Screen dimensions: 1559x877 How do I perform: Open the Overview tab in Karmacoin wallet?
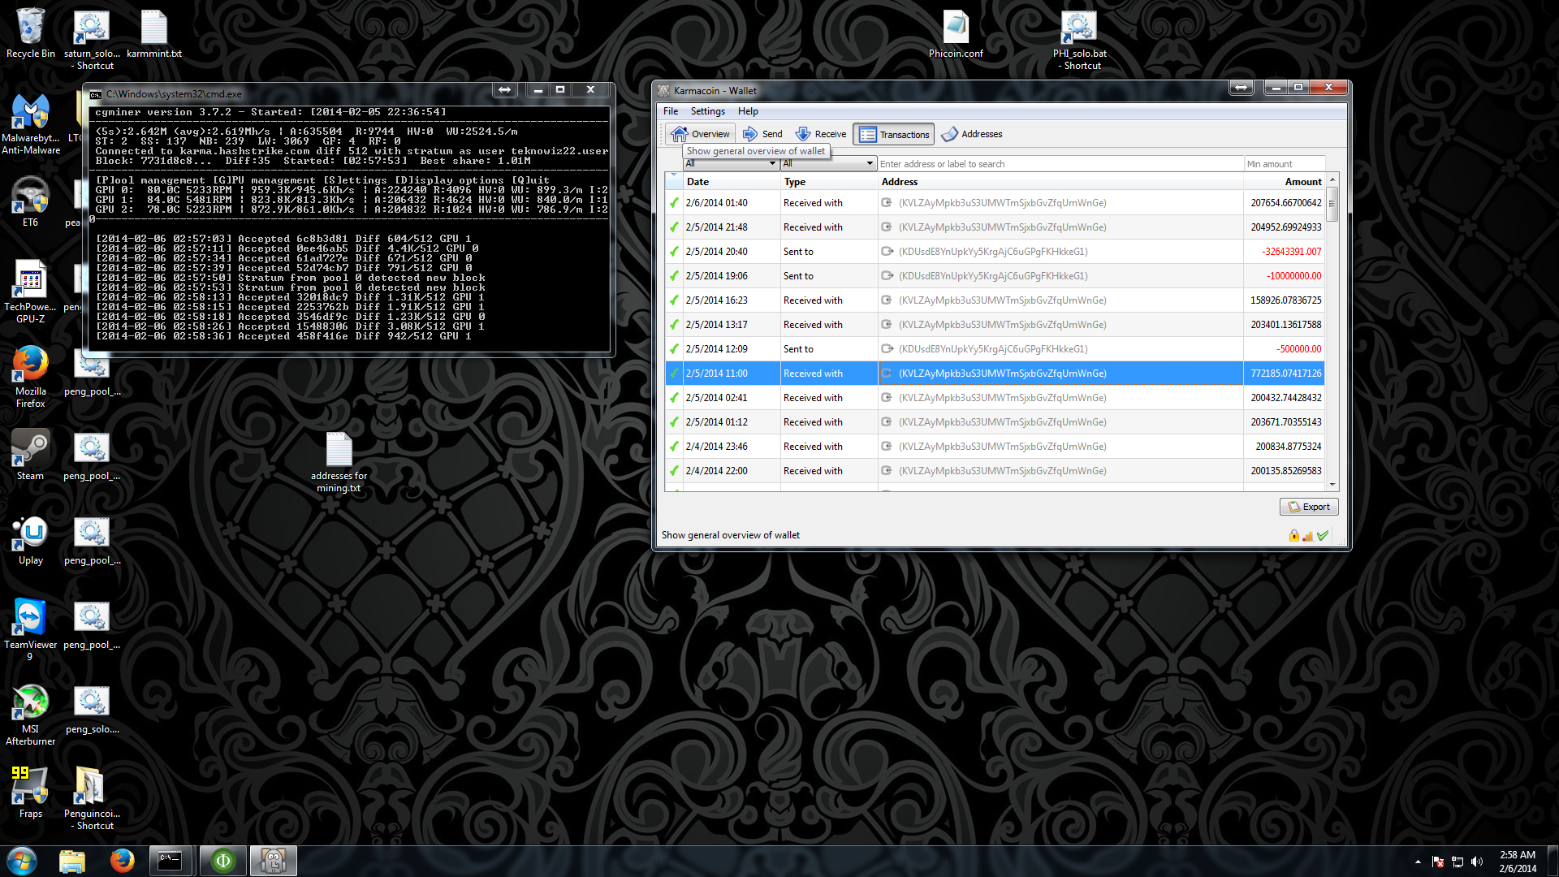(701, 134)
